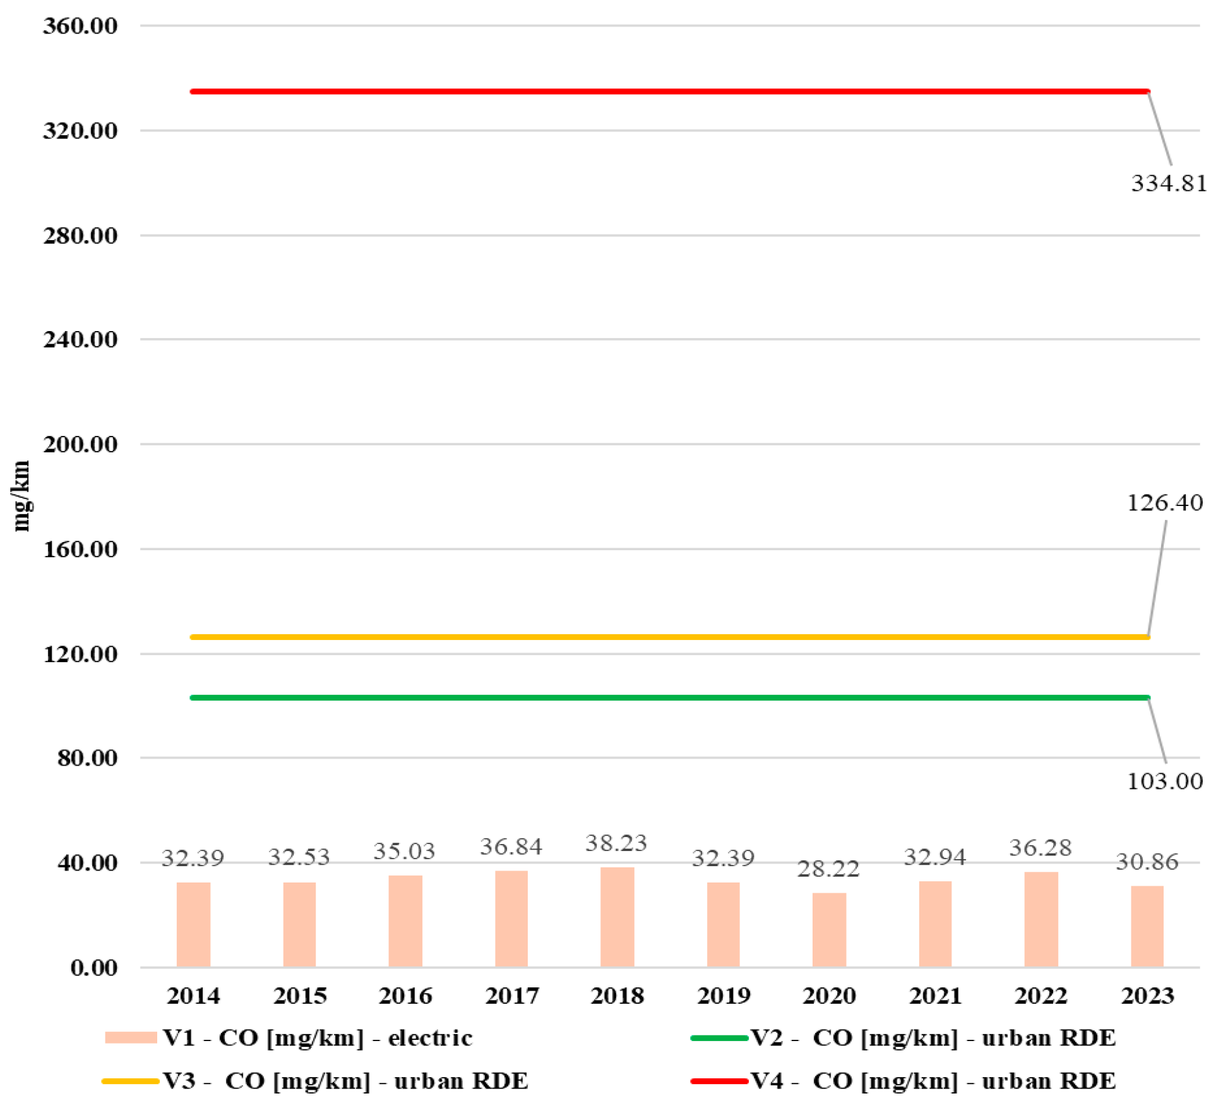Click the 2022 bar in the chart

[x=1040, y=920]
